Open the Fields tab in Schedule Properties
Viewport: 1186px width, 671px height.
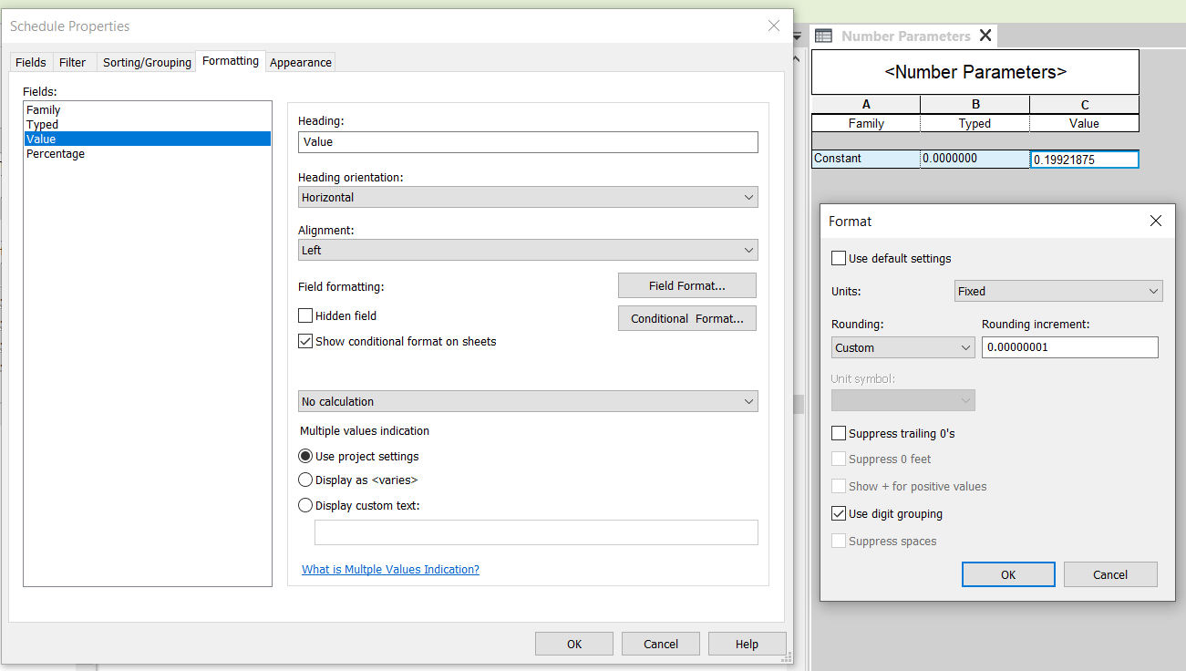click(x=30, y=61)
